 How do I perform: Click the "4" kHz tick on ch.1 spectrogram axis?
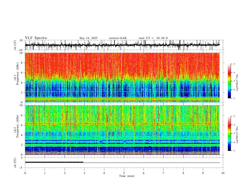point(22,83)
